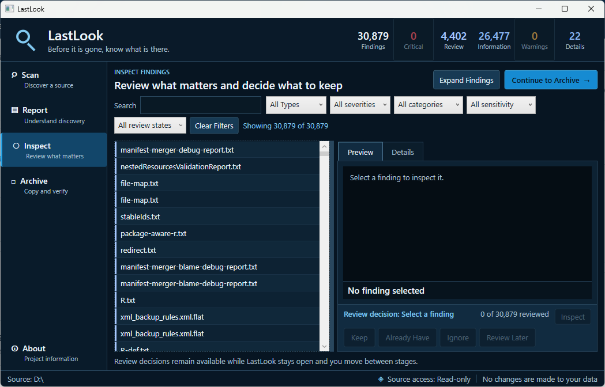Click Showing 30,879 of 30,879 text
Image resolution: width=605 pixels, height=387 pixels.
tap(285, 126)
